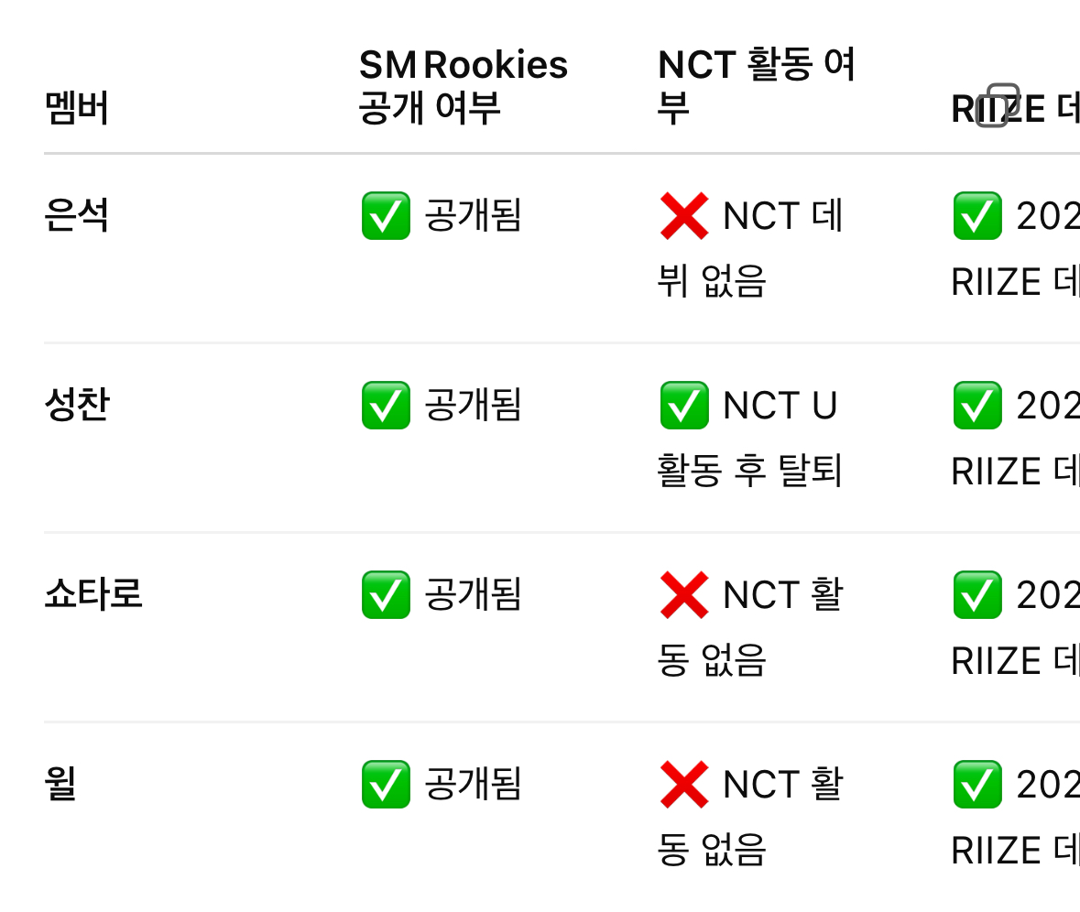Click the green check in 성찬's RIIZE cell
Image resolution: width=1080 pixels, height=912 pixels.
[x=976, y=406]
